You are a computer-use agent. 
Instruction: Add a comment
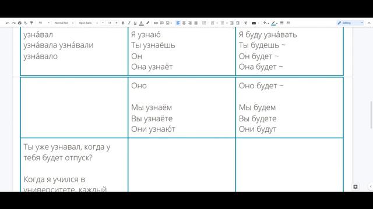pos(162,23)
